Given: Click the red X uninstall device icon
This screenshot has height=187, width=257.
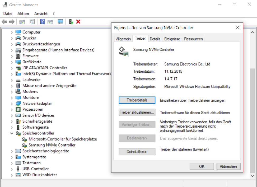Looking at the screenshot, I should [78, 22].
